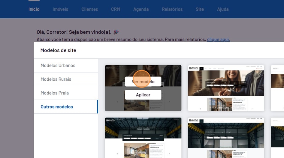The width and height of the screenshot is (284, 158).
Task: Show the Modelos Praia templates
Action: 55,93
